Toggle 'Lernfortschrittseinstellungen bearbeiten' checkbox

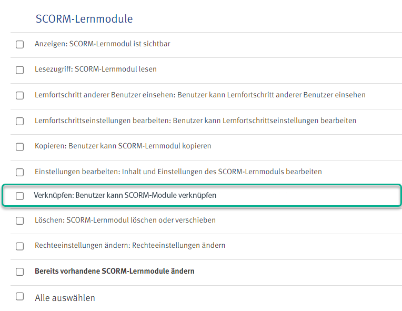20,121
